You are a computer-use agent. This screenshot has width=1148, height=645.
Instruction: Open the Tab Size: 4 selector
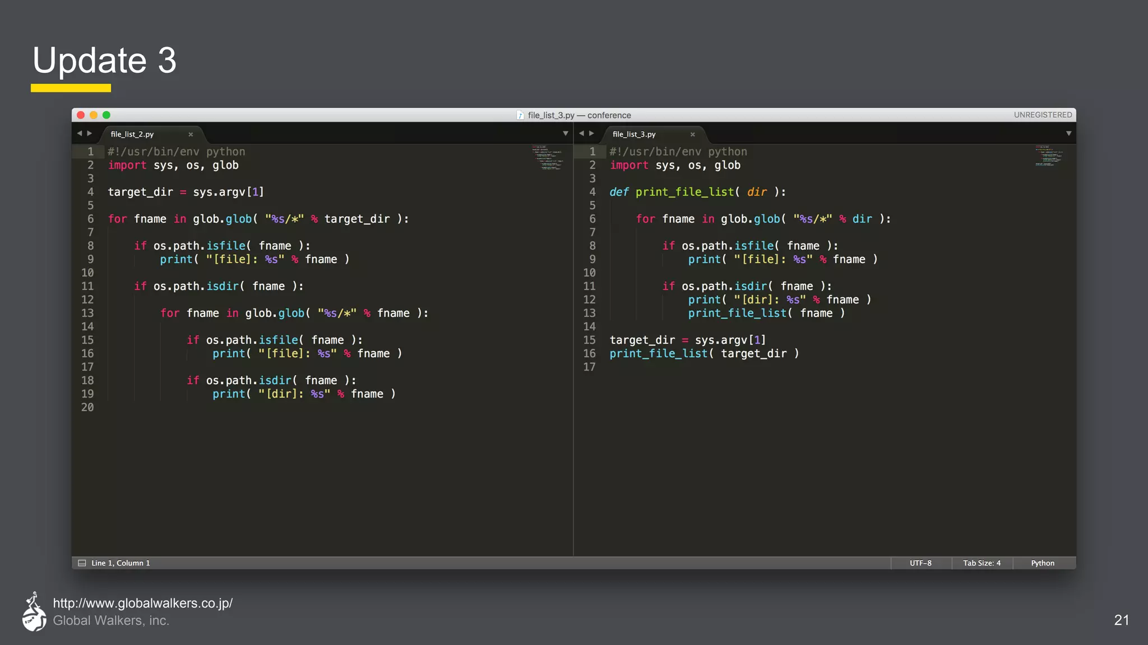point(982,563)
